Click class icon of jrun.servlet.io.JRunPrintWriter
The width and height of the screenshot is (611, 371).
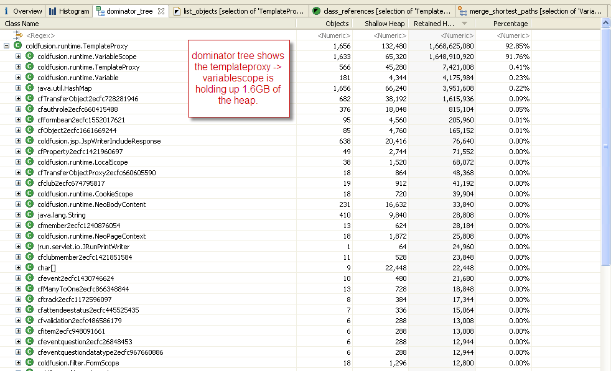coord(29,246)
